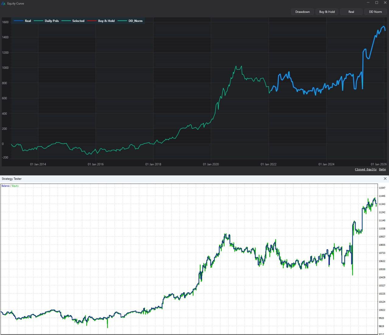389x335 pixels.
Task: Toggle the DD Norm series button
Action: (x=375, y=12)
